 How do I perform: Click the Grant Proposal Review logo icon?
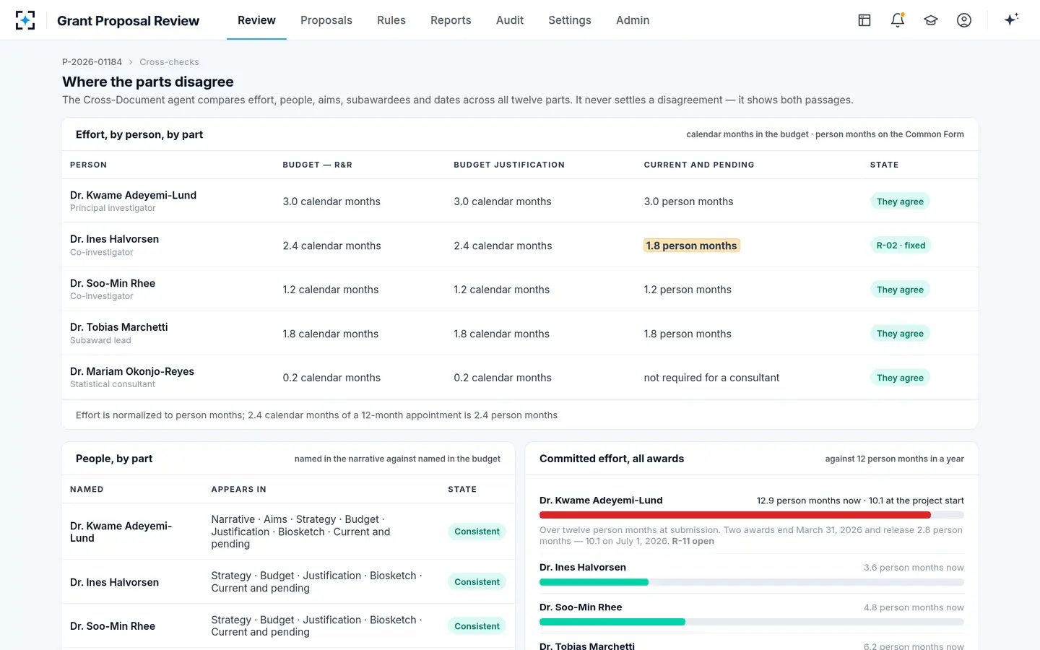[25, 20]
